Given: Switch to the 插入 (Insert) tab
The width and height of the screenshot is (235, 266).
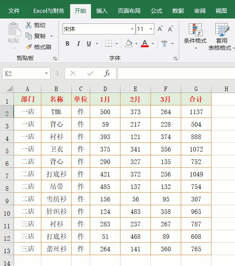Looking at the screenshot, I should (x=102, y=11).
